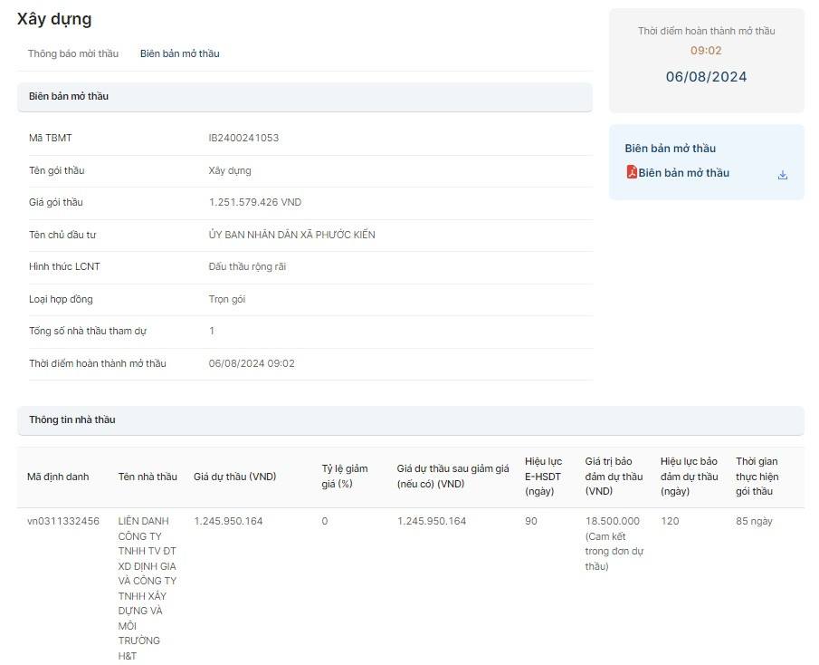
Task: Click the Xây dựng page title
Action: 54,19
